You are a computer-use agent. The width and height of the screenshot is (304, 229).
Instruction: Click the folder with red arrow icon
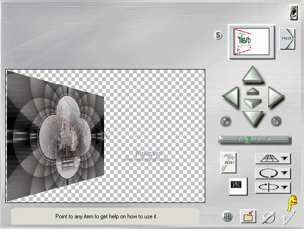248,216
